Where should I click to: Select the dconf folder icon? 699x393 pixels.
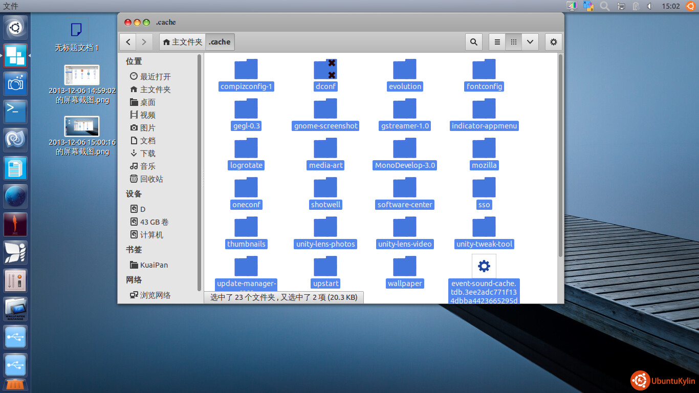tap(325, 70)
